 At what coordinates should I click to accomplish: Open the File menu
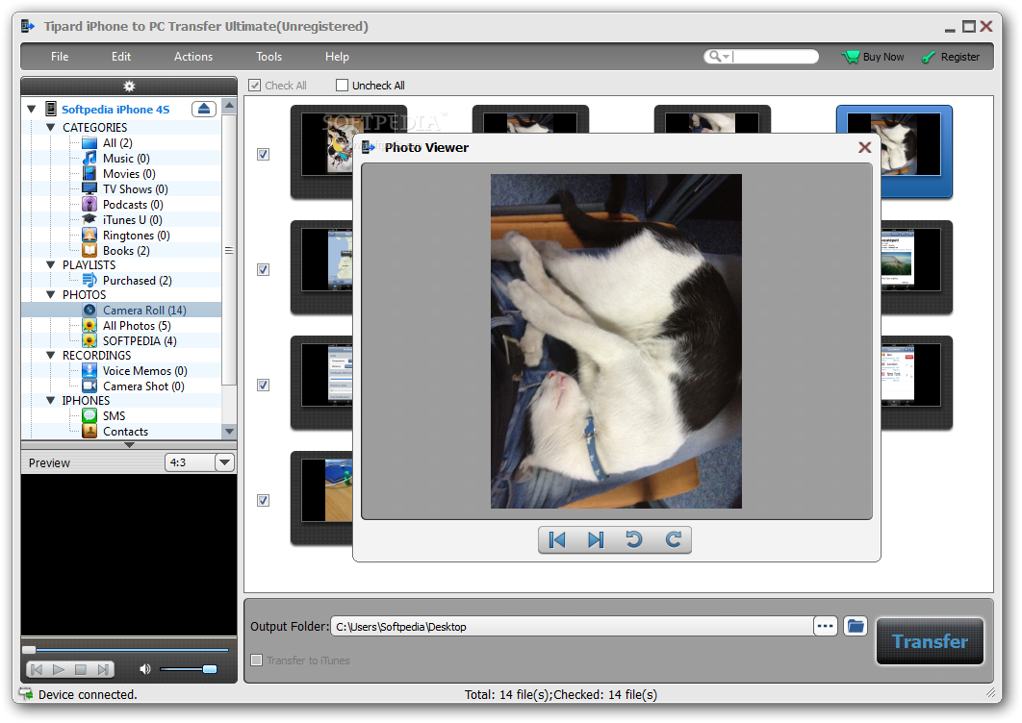click(x=60, y=57)
